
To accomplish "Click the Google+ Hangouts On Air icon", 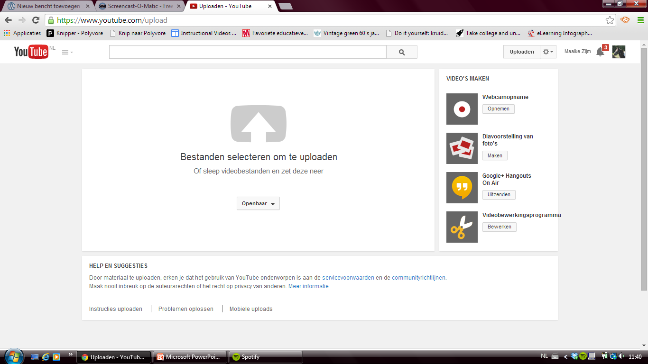I will point(462,188).
